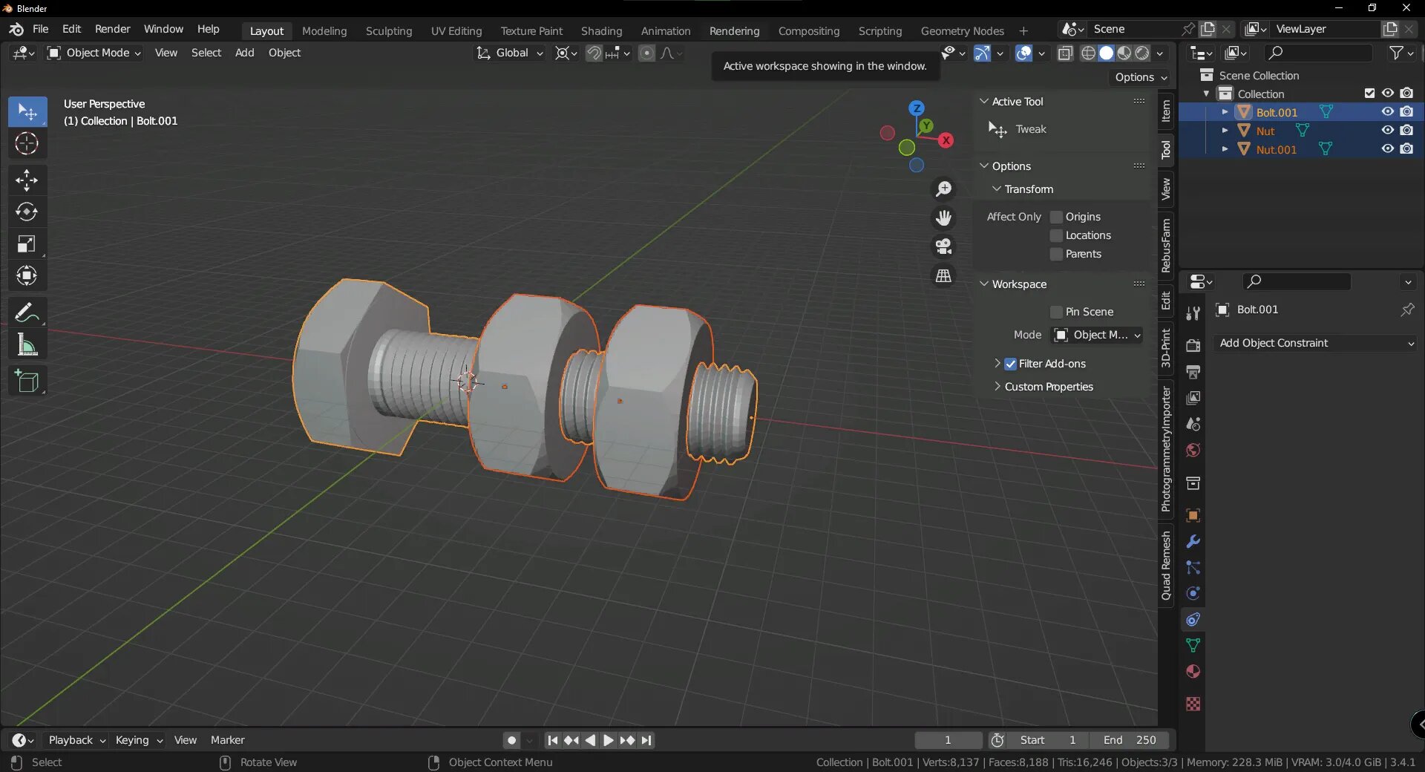The image size is (1425, 772).
Task: Open the Modifiers wrench tab icon
Action: point(1193,541)
